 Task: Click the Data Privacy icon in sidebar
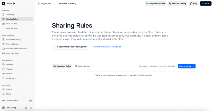click(3, 24)
